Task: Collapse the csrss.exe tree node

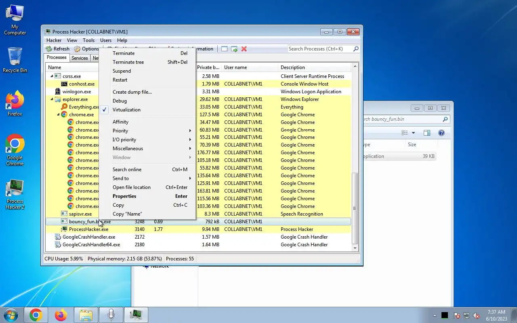Action: point(51,76)
